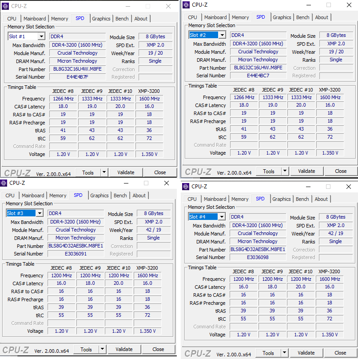The height and width of the screenshot is (359, 358).
Task: Click Week/Year 42 / 19 in Slot #4 window
Action: coord(335,233)
